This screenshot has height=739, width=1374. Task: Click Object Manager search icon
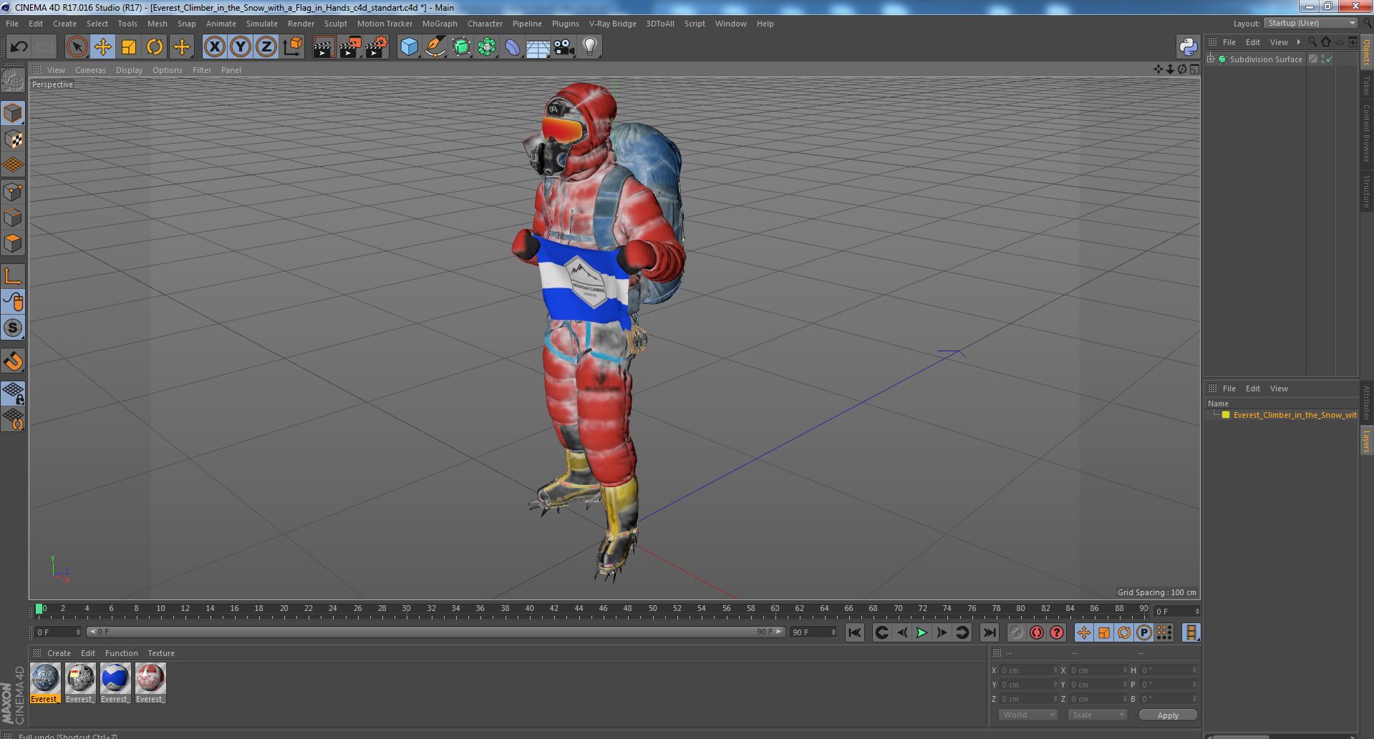pyautogui.click(x=1312, y=42)
